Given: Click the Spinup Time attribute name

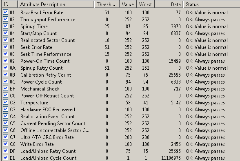Looking at the screenshot, I should (34, 26).
